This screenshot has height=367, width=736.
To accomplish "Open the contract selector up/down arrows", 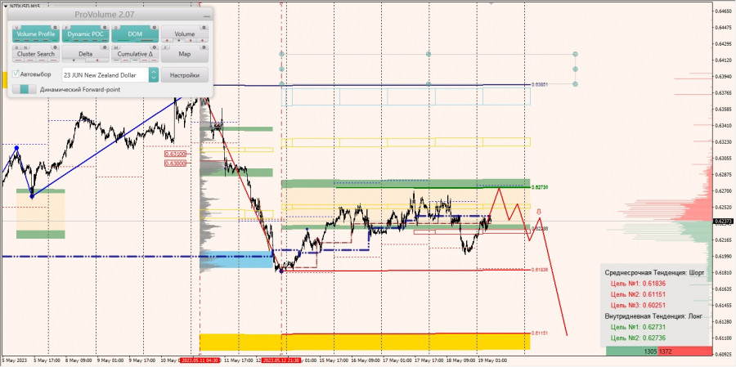I will click(154, 75).
